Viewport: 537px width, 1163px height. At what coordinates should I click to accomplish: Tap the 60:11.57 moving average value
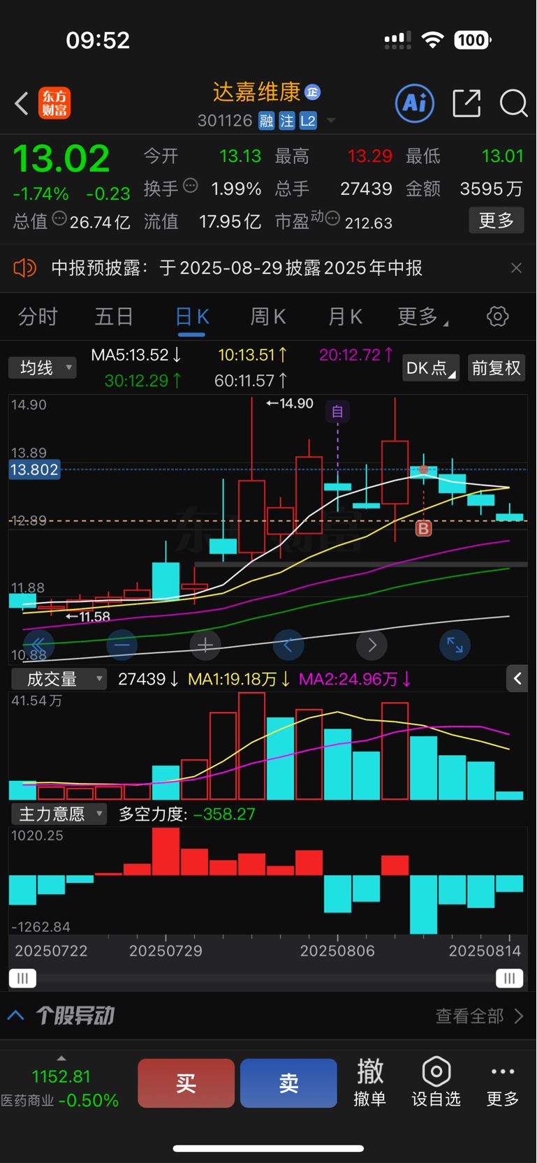coord(251,381)
